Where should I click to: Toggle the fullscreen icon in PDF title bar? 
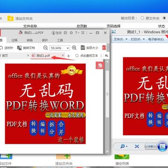pyautogui.click(x=83, y=33)
